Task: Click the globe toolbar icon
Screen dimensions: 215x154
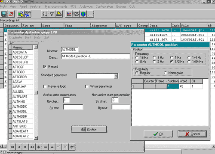Action: pyautogui.click(x=83, y=14)
